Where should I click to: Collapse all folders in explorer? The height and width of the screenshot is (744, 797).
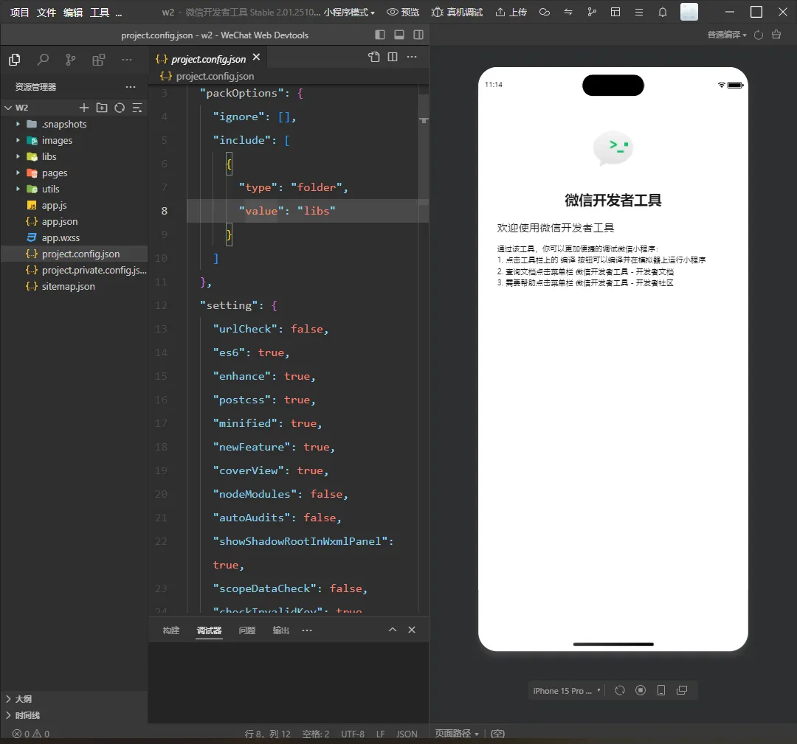pos(137,108)
